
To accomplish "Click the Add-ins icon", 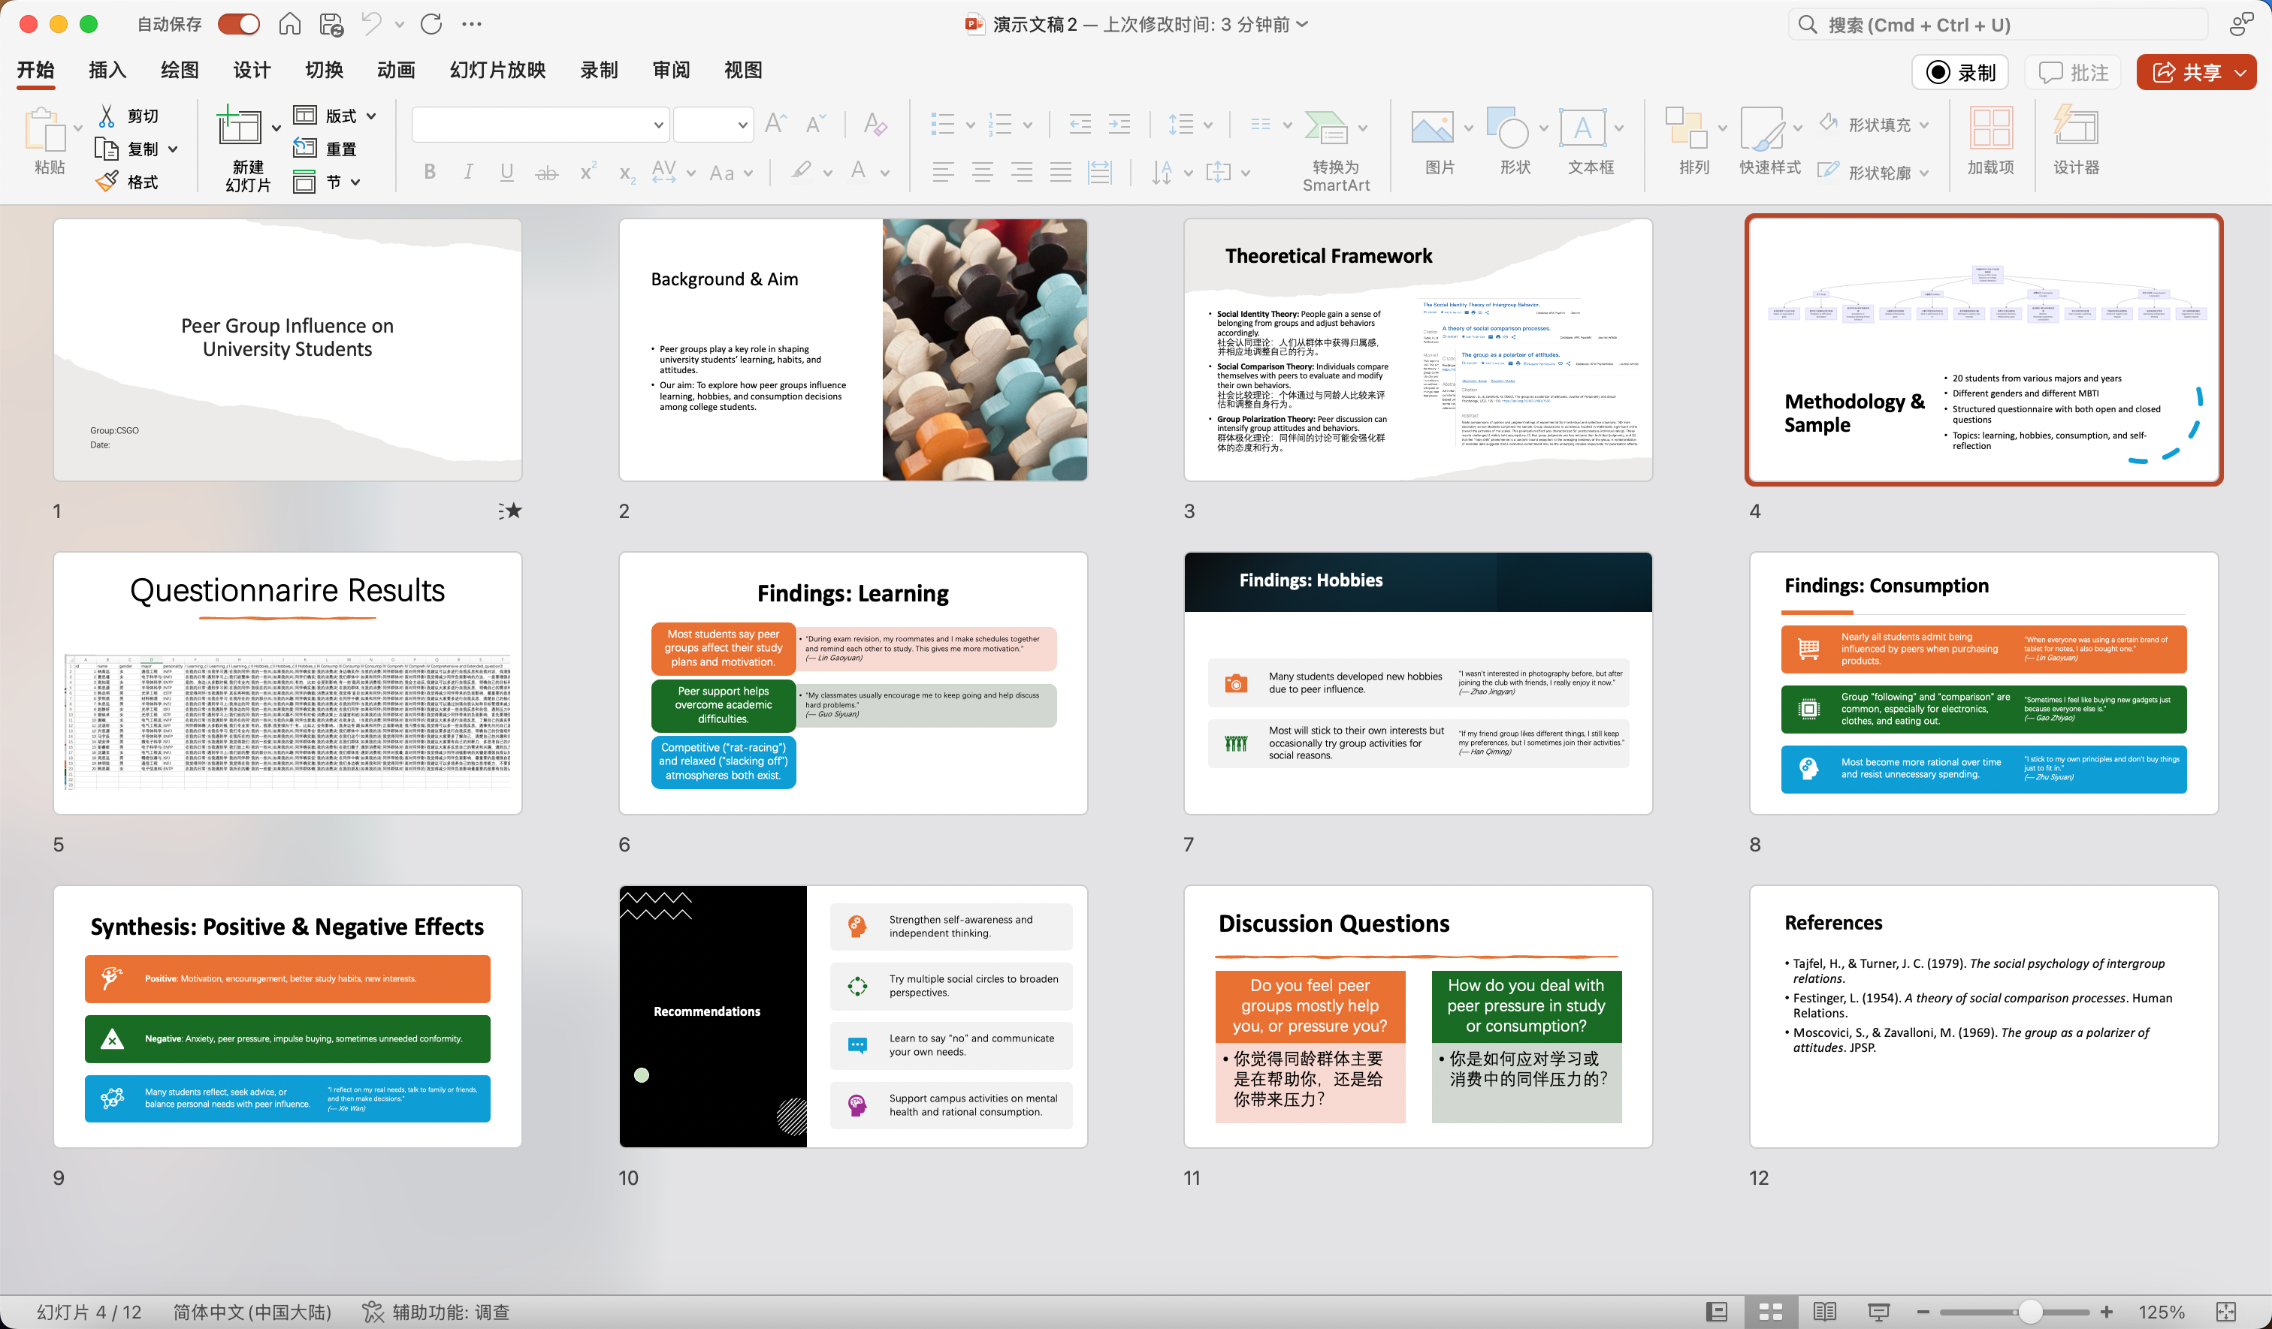I will click(1991, 127).
